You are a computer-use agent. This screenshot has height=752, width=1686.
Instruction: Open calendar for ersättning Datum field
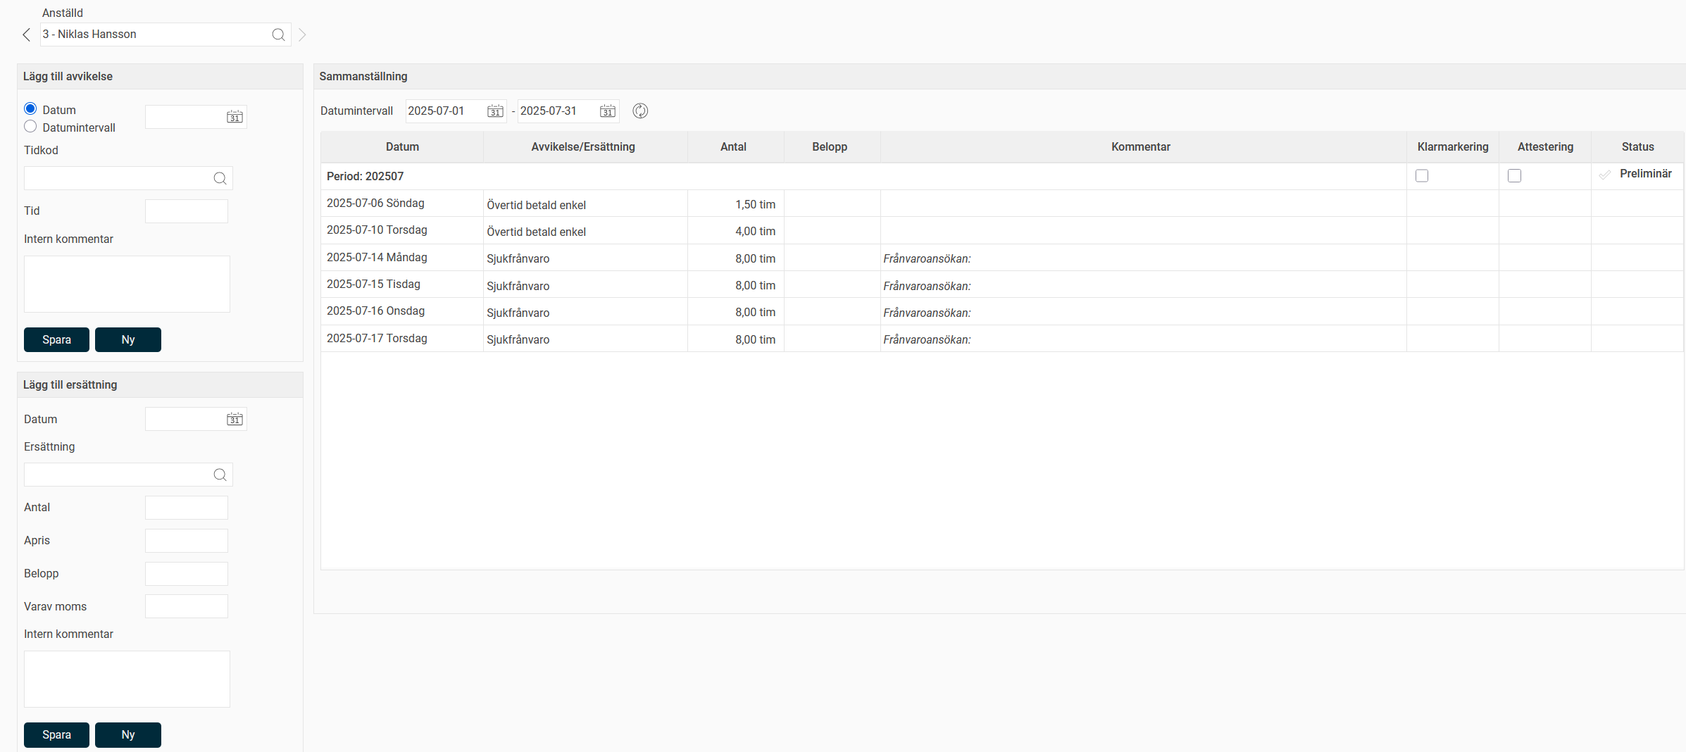(235, 419)
